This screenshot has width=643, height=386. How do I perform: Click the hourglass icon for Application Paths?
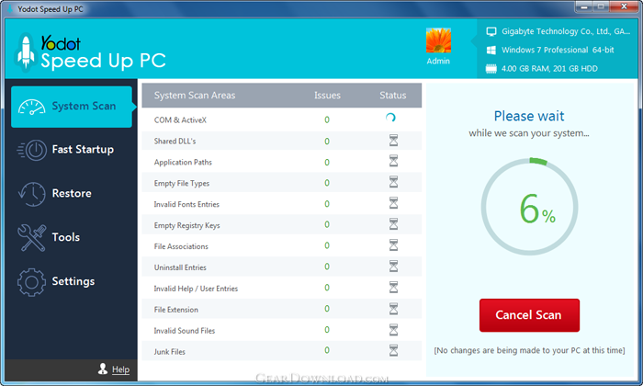click(x=393, y=161)
